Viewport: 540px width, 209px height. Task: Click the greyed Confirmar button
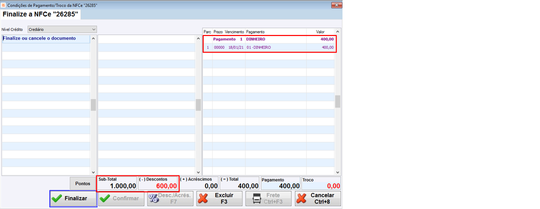coord(121,198)
